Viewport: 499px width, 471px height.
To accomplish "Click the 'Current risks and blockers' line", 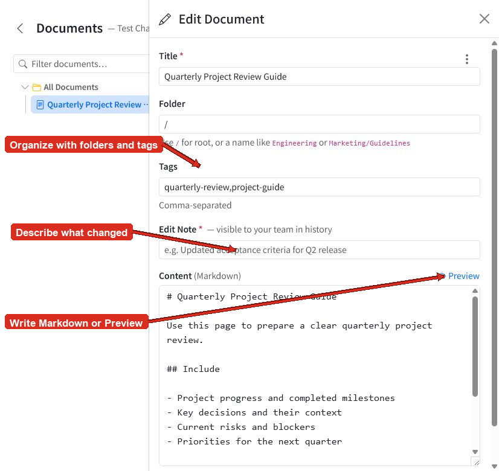I will (241, 427).
